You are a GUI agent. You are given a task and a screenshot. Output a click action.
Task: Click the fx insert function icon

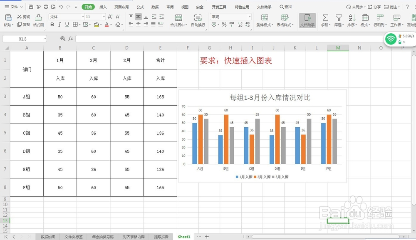(x=71, y=39)
